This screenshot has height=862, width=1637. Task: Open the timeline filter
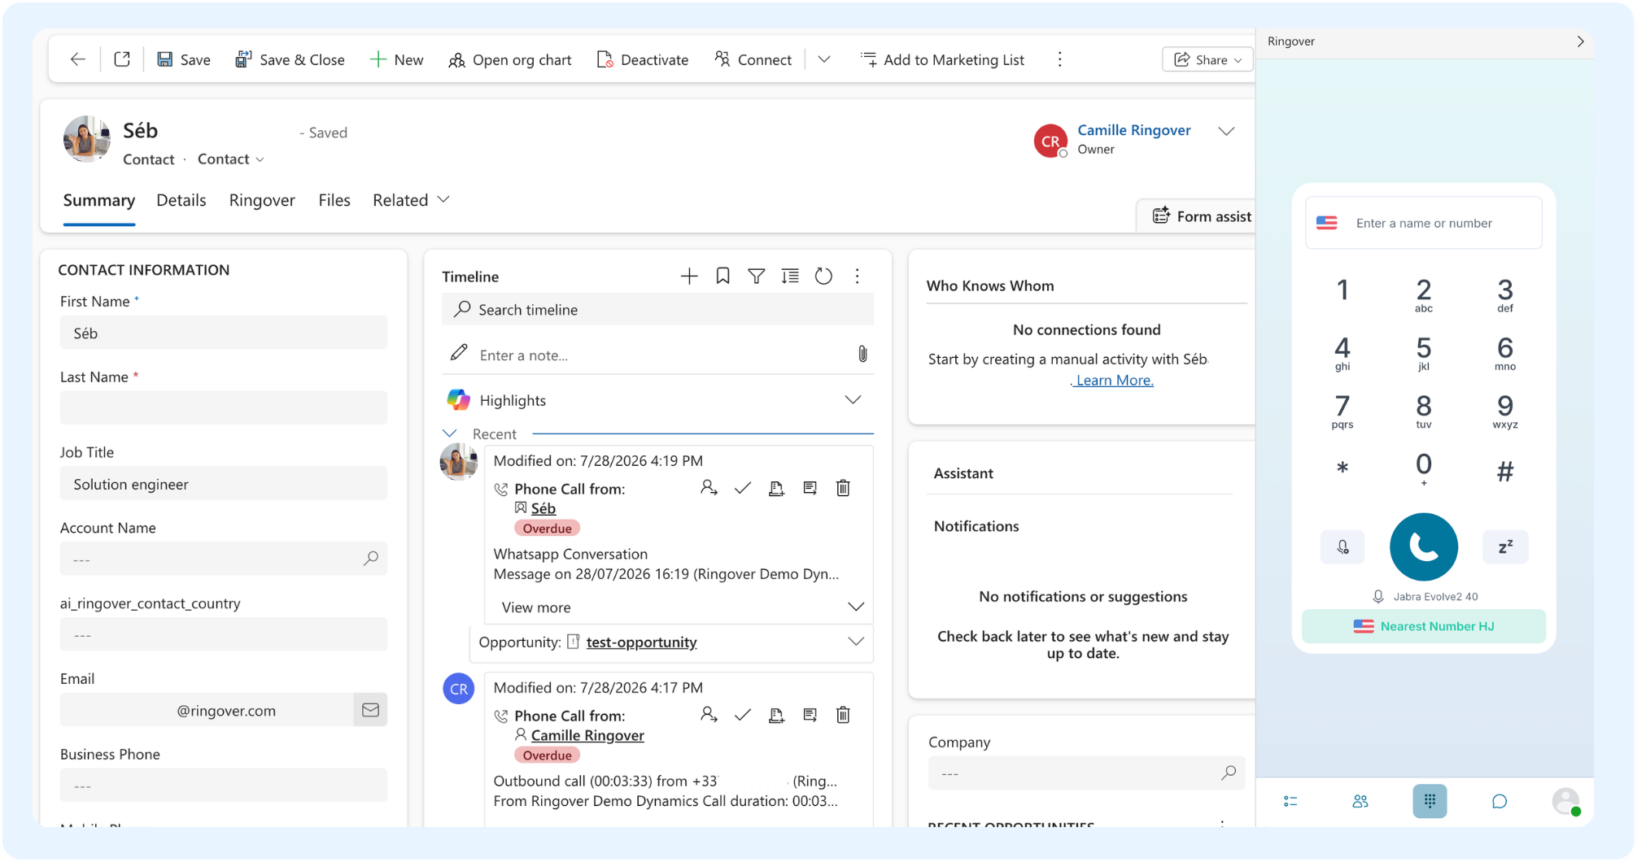coord(757,276)
